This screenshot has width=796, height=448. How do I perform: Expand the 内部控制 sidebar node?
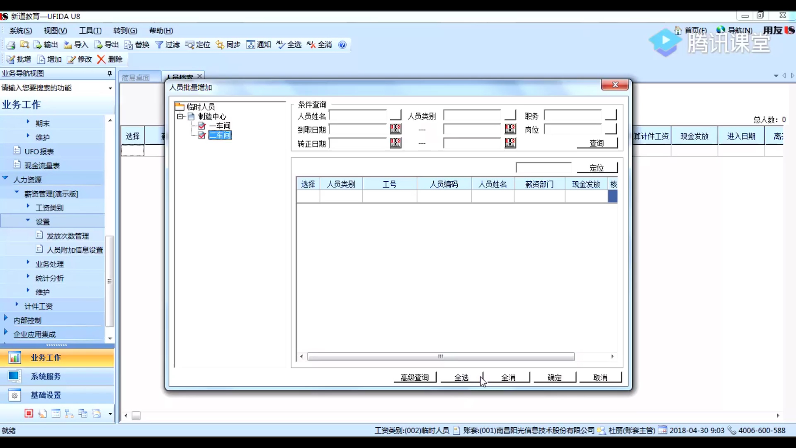(5, 318)
